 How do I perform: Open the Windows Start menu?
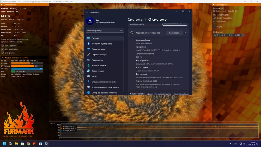click(4, 144)
